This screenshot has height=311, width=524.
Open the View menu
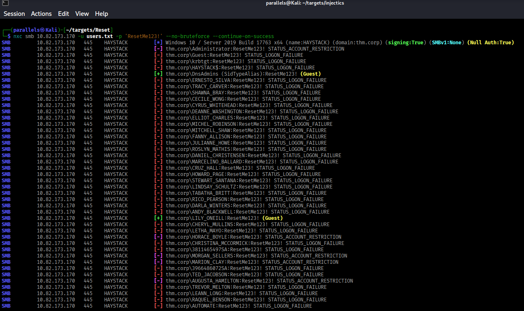tap(82, 14)
